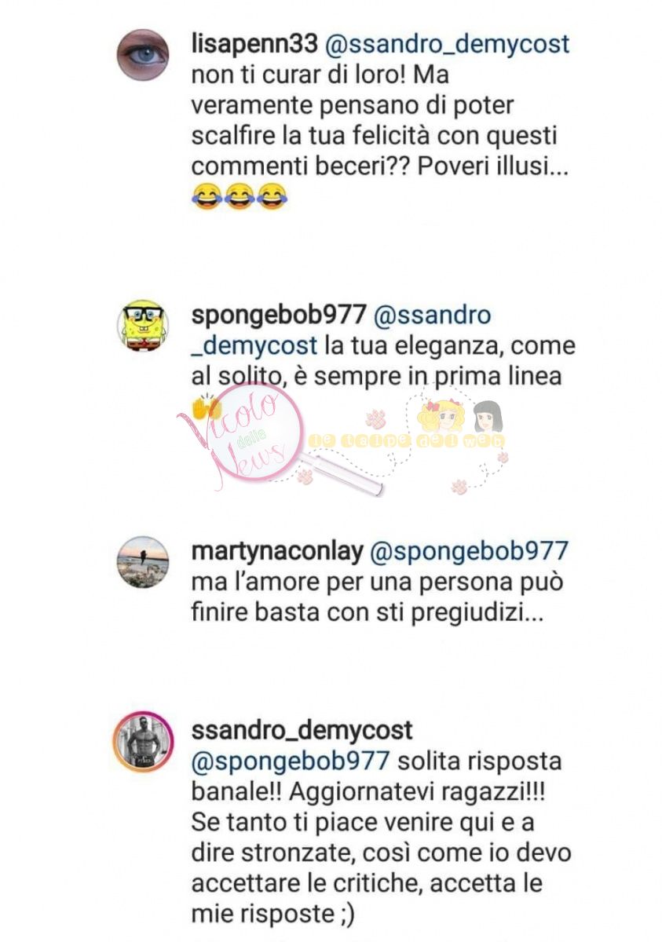Go to spongebob977's profile via username
The width and height of the screenshot is (662, 942).
pos(279,315)
